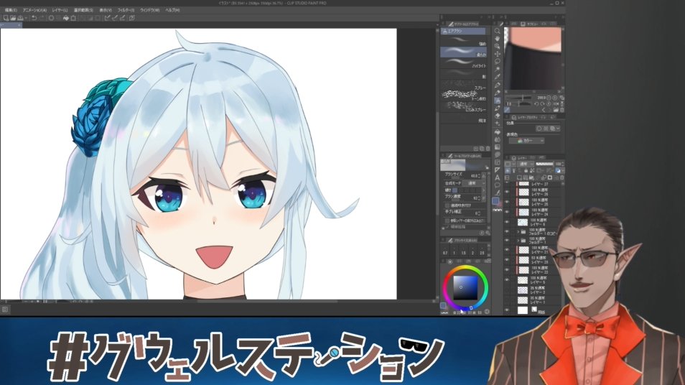Viewport: 685px width, 385px height.
Task: Delete sub tool trash icon
Action: [x=488, y=149]
